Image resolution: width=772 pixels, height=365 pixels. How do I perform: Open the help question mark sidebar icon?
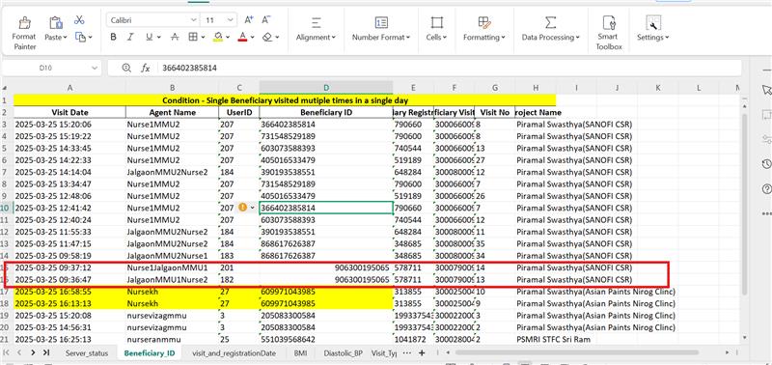765,188
